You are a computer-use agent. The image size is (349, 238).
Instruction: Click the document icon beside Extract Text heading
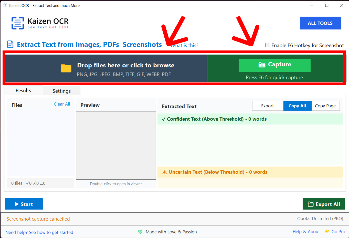click(10, 44)
